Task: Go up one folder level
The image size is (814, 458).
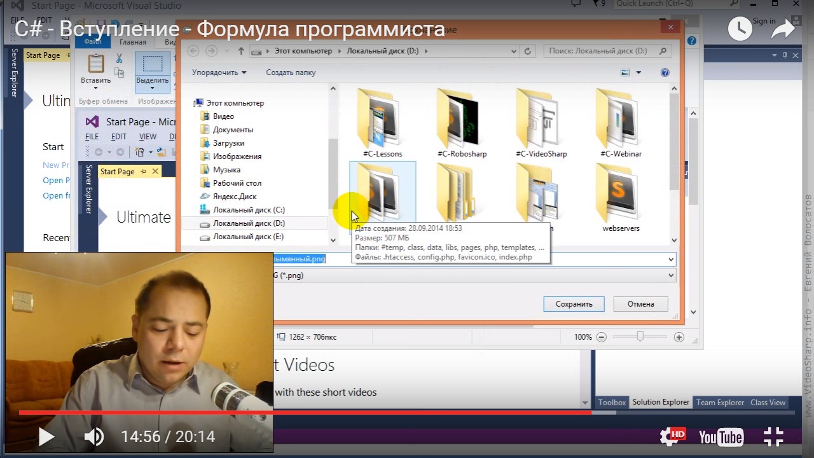Action: click(241, 51)
